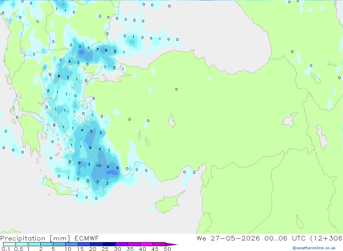Image resolution: width=343 pixels, height=251 pixels.
Task: Click the 0.5–1 mm legend color swatch
Action: pyautogui.click(x=22, y=244)
